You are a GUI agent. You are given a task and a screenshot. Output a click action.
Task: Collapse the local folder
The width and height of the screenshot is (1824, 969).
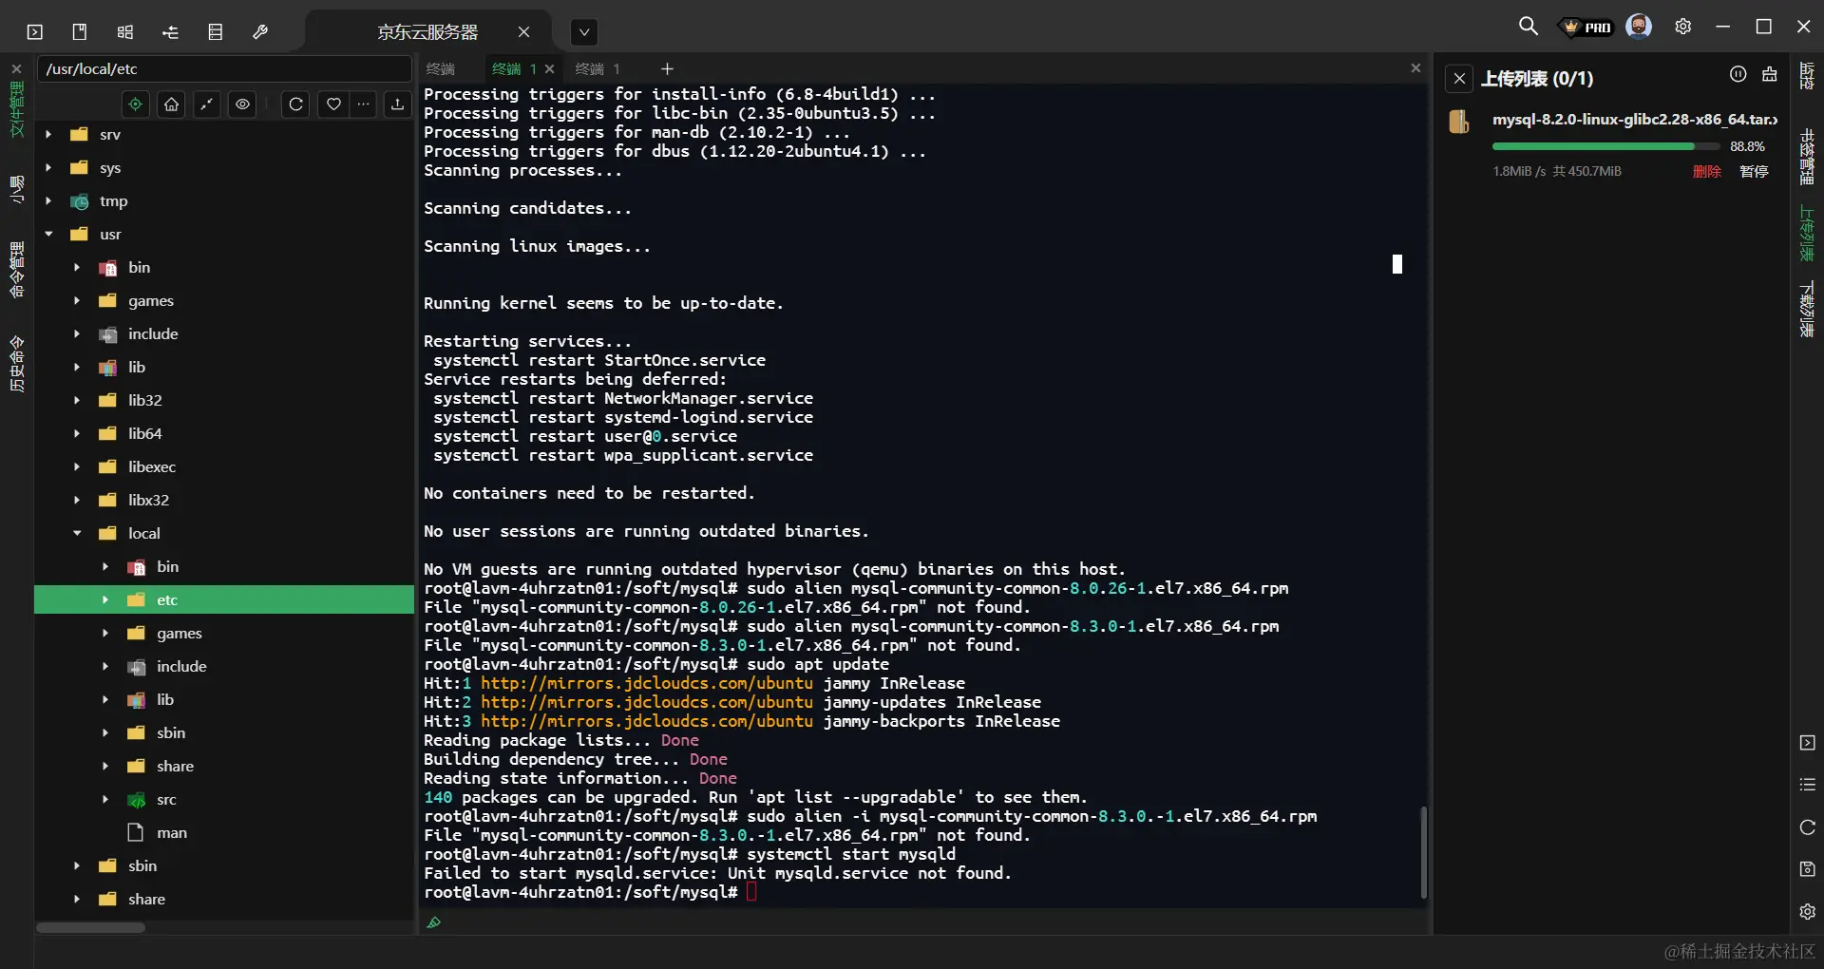[77, 534]
